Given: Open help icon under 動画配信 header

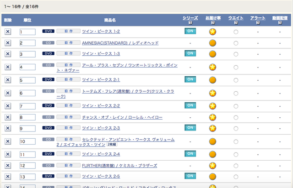Looking at the screenshot, I should pyautogui.click(x=280, y=23).
